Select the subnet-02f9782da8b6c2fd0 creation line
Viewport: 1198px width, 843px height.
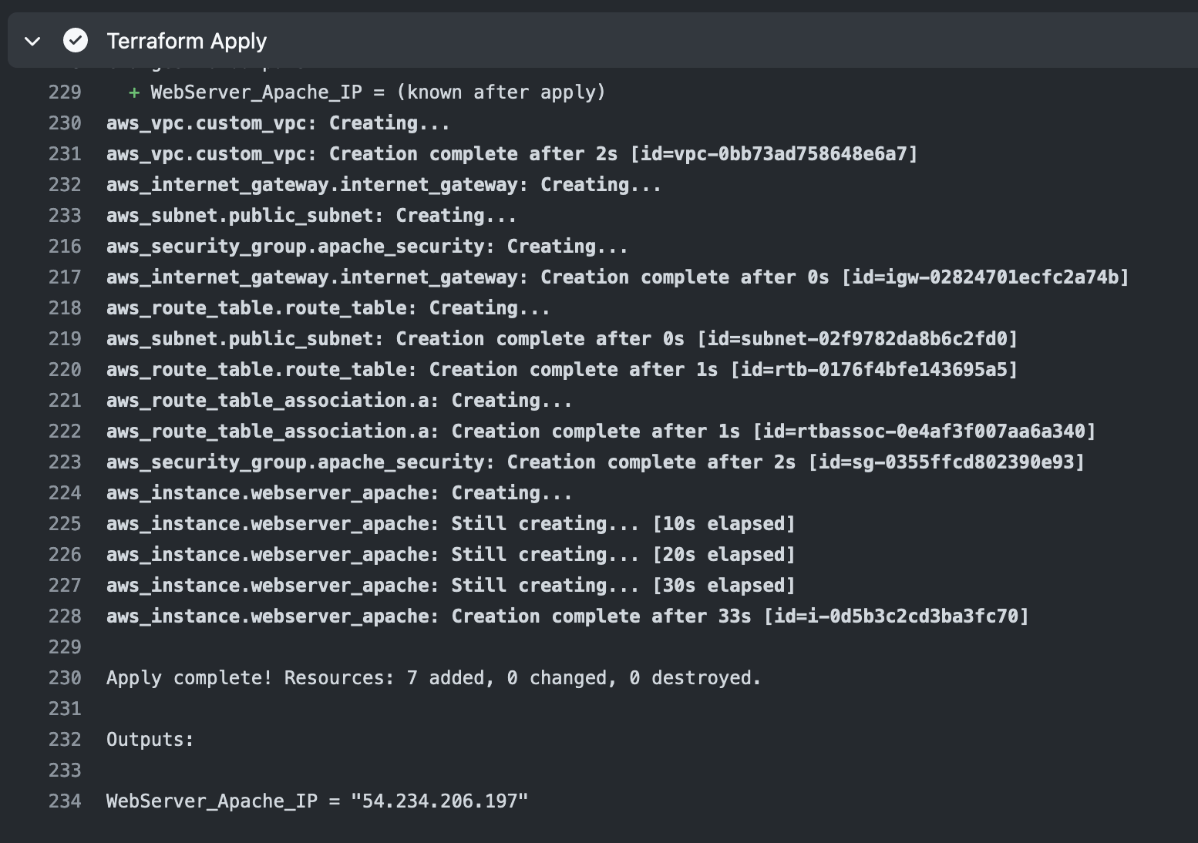point(562,339)
